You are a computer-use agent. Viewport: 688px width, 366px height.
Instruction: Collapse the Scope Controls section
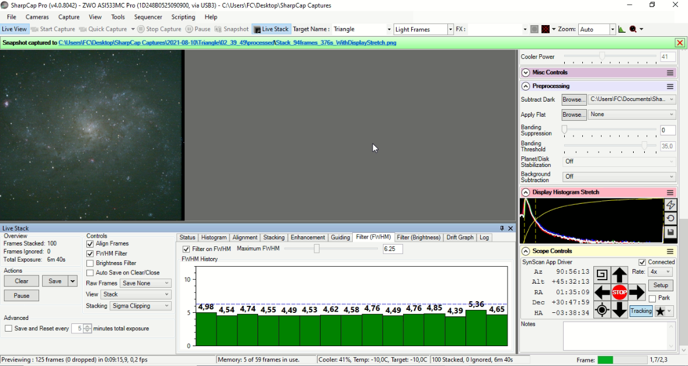point(526,252)
